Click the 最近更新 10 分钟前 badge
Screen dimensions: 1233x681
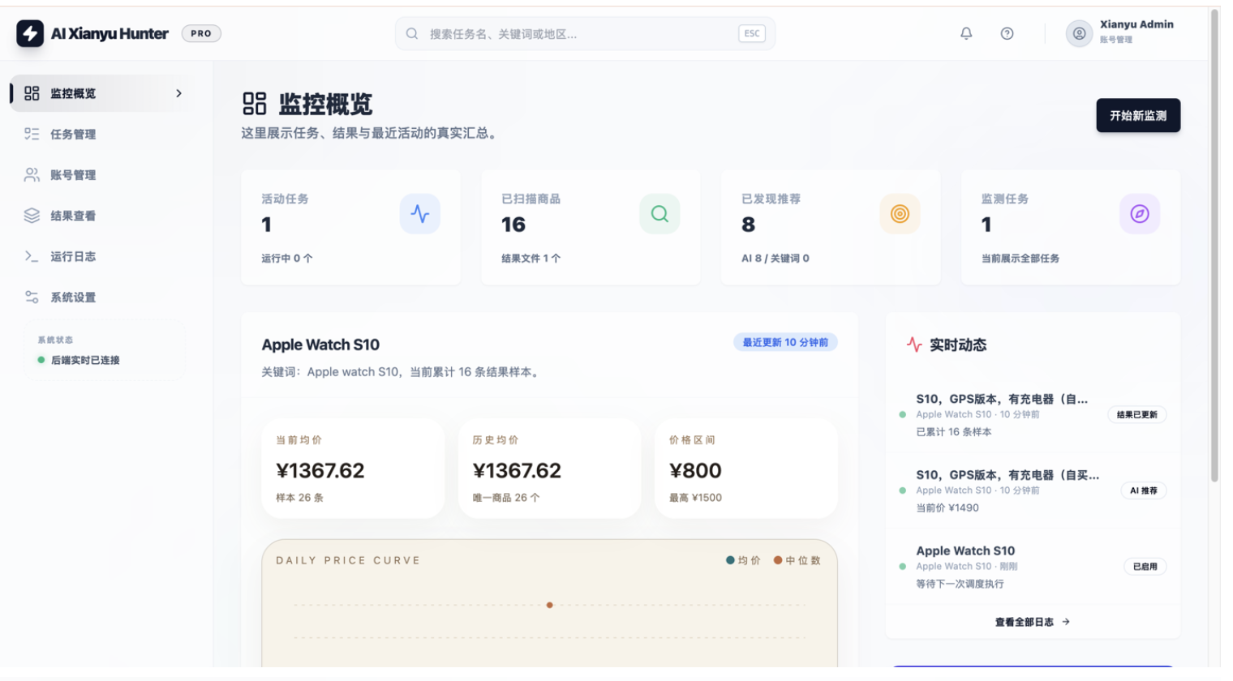pyautogui.click(x=785, y=342)
